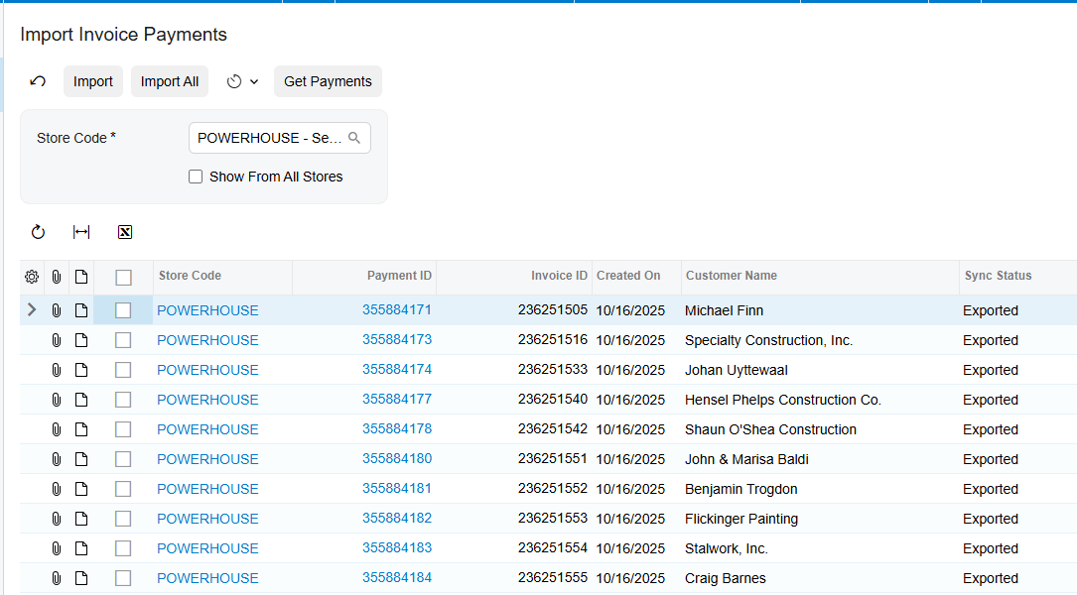
Task: Click customer name Shaun O'Shea Construction
Action: tap(770, 429)
